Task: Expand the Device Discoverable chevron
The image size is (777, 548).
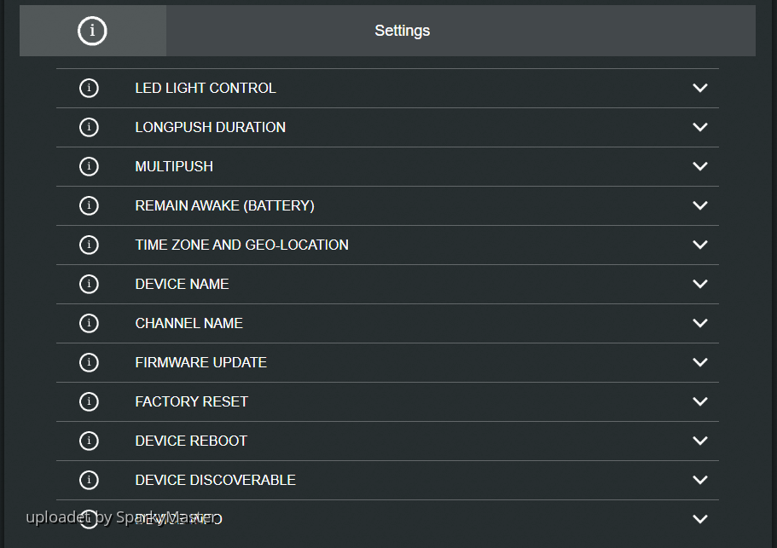Action: pyautogui.click(x=700, y=480)
